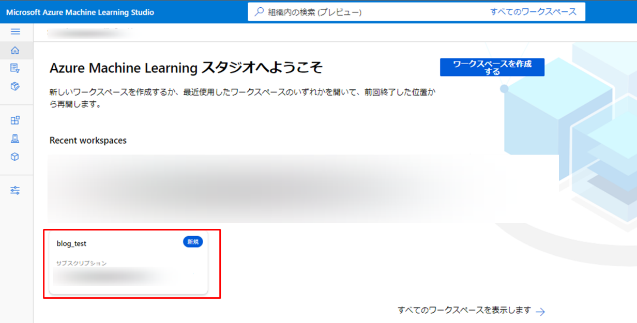Open the すべてのワークスペース scope selector
The height and width of the screenshot is (323, 637).
pos(533,11)
